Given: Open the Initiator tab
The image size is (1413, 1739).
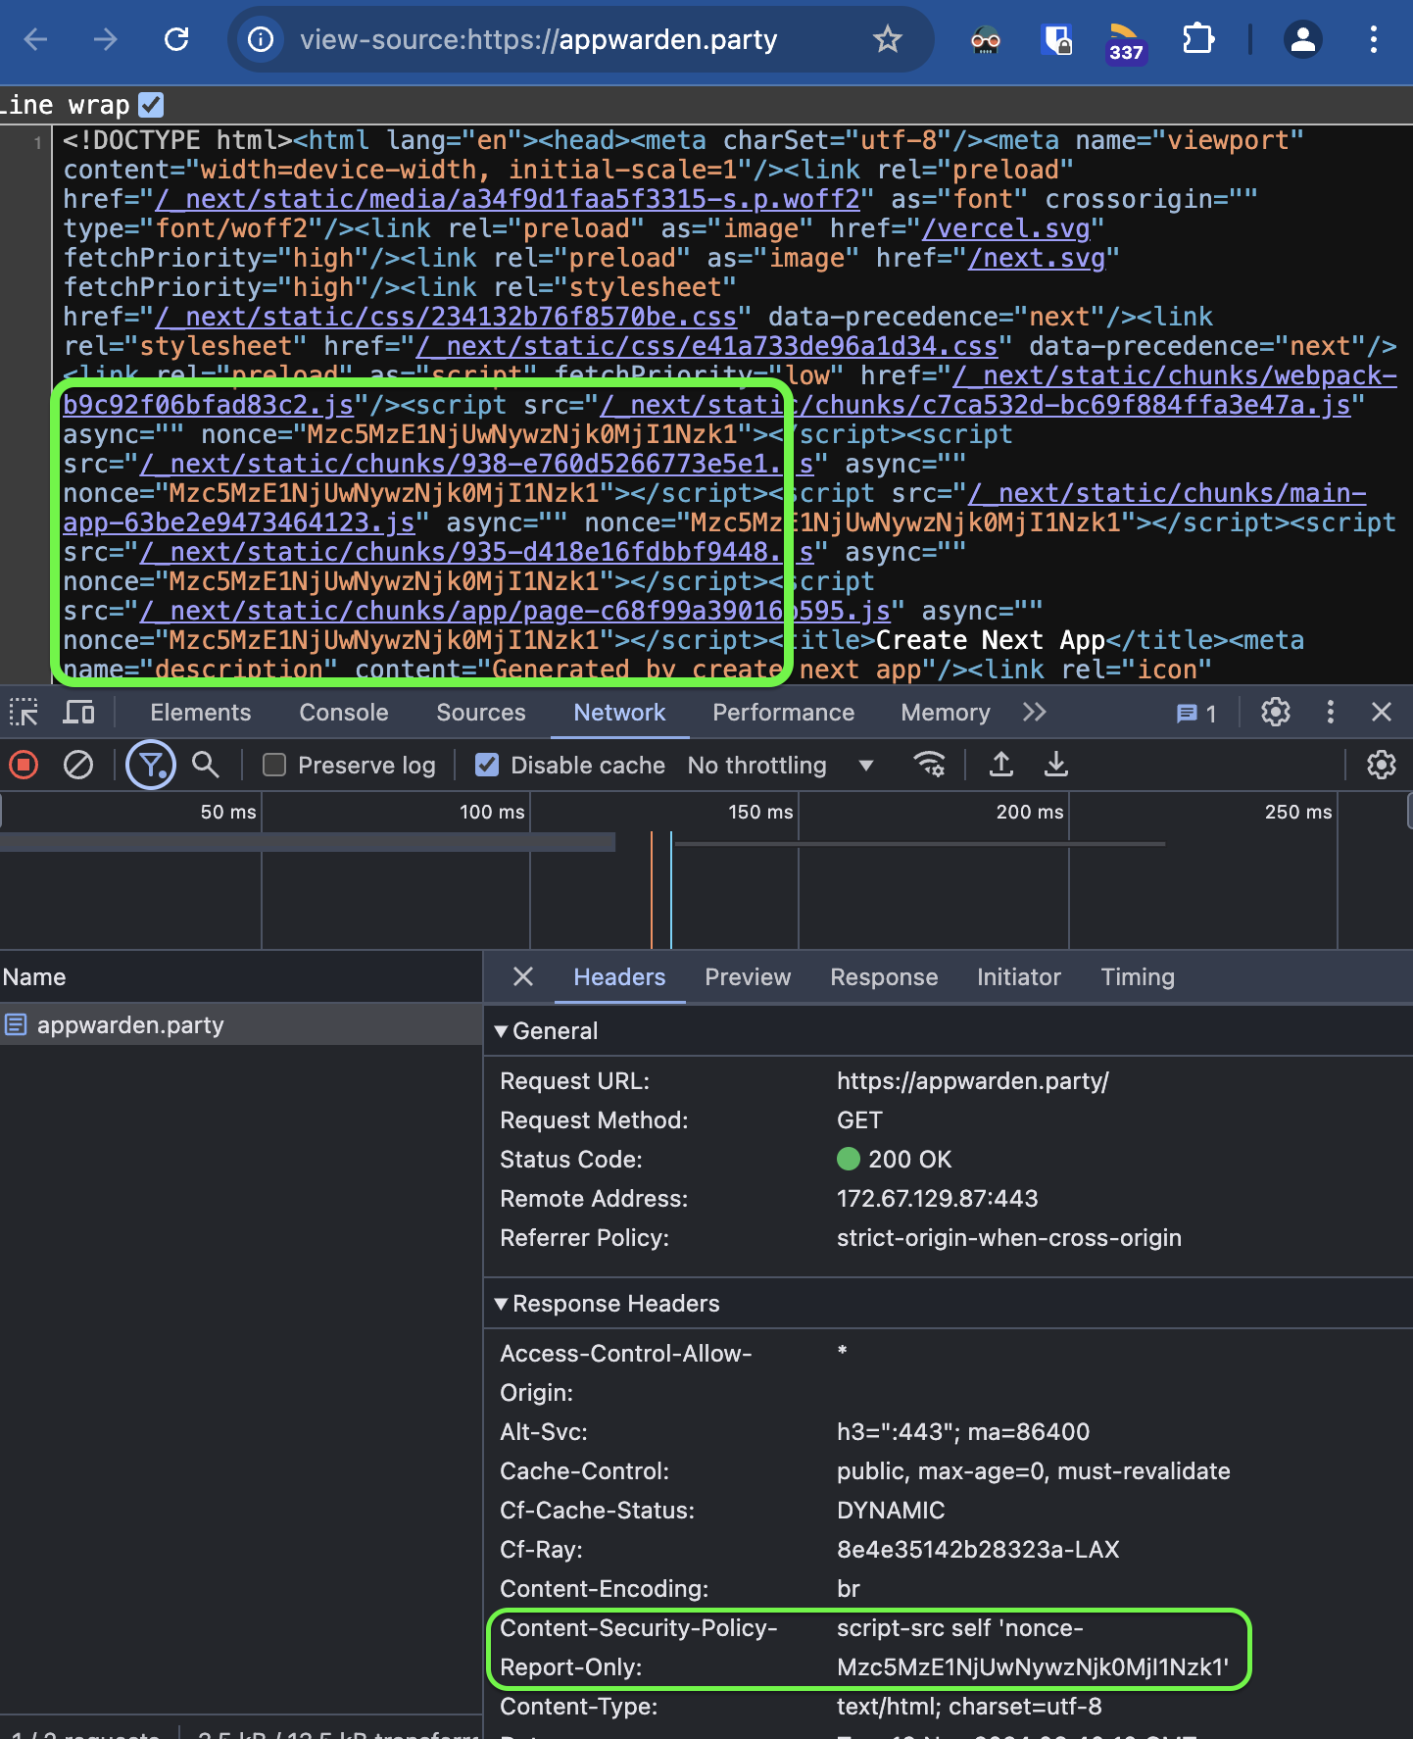Looking at the screenshot, I should pos(1019,977).
